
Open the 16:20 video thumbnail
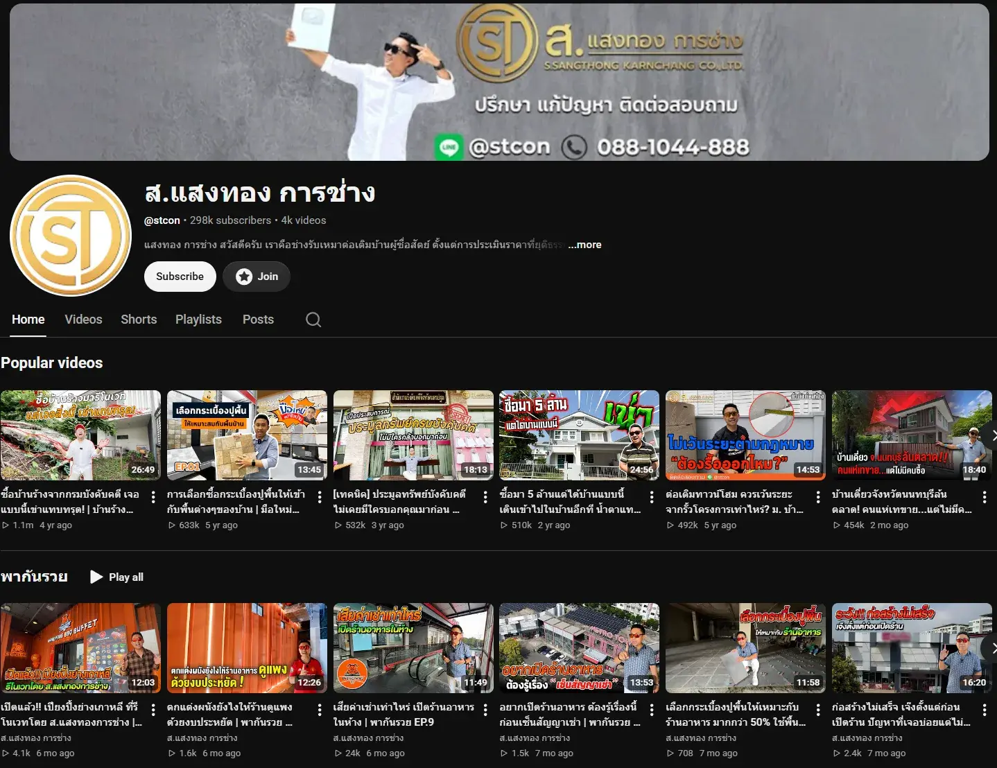[912, 648]
